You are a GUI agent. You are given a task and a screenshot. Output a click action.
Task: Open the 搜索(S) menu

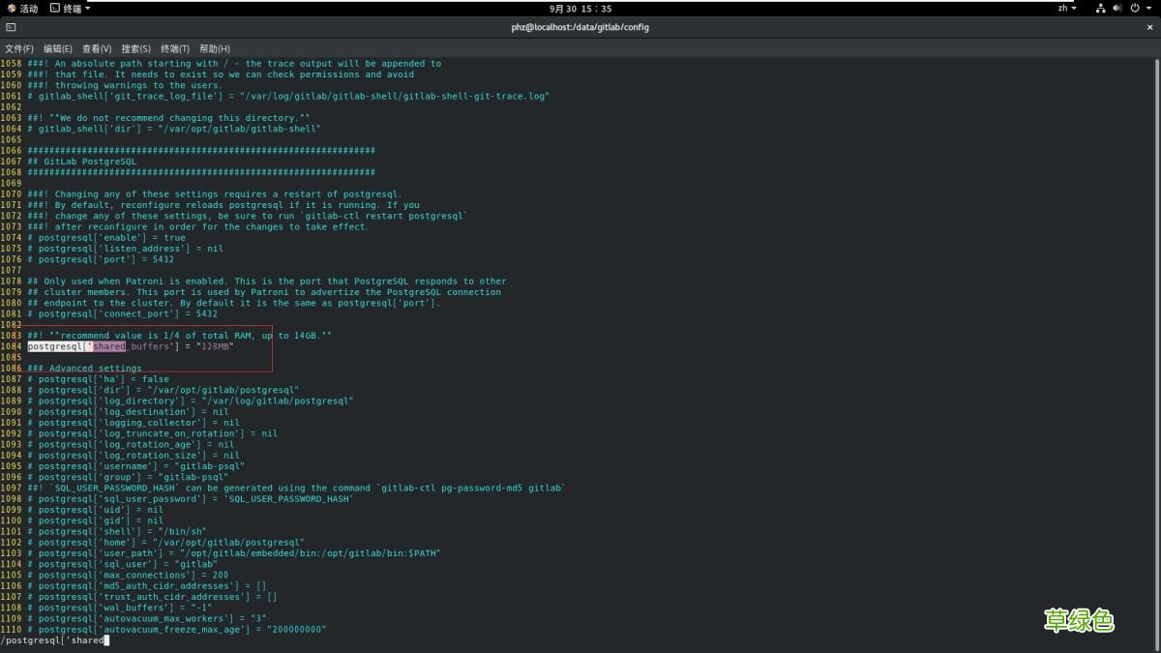tap(135, 48)
